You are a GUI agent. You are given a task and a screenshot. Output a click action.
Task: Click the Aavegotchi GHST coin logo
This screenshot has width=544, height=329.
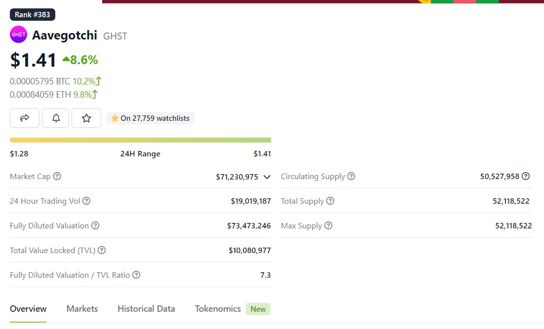click(x=18, y=35)
